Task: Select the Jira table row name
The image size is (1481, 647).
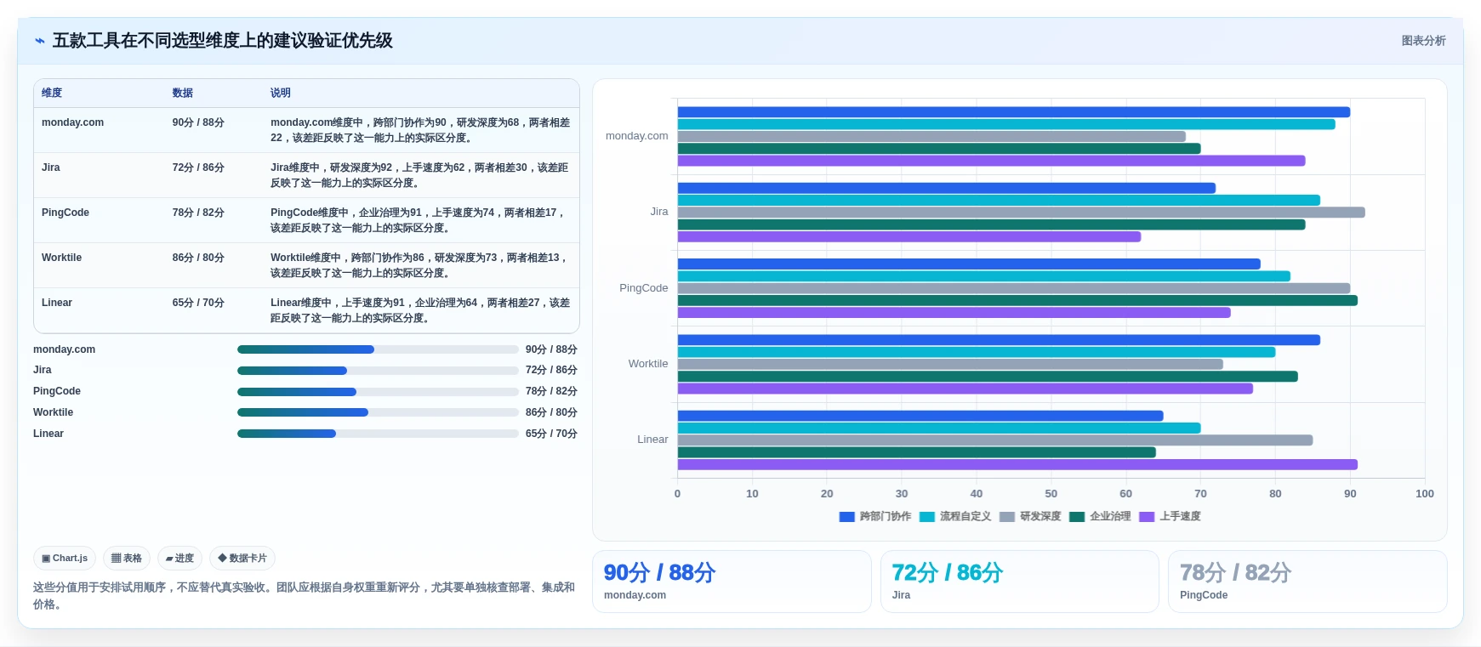Action: point(51,167)
